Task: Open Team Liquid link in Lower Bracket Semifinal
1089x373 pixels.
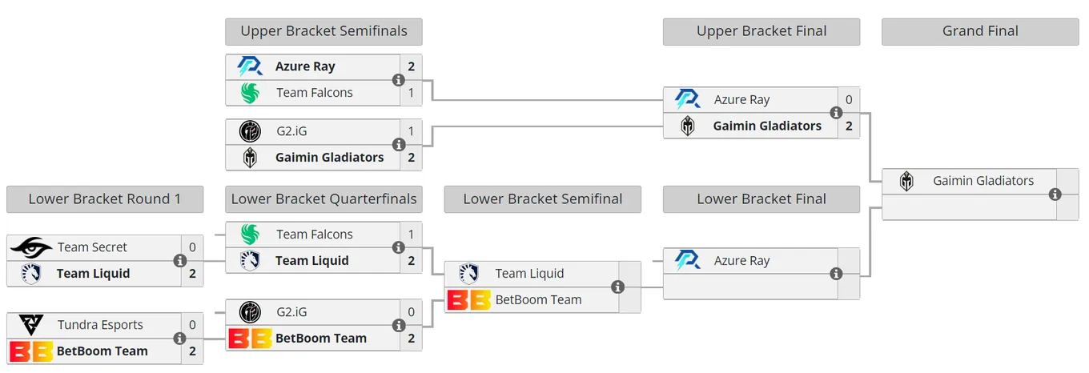Action: pyautogui.click(x=529, y=274)
